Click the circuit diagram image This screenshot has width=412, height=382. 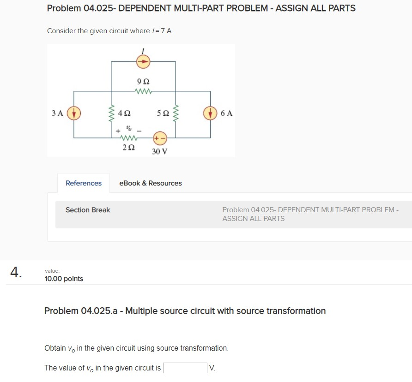click(x=141, y=100)
